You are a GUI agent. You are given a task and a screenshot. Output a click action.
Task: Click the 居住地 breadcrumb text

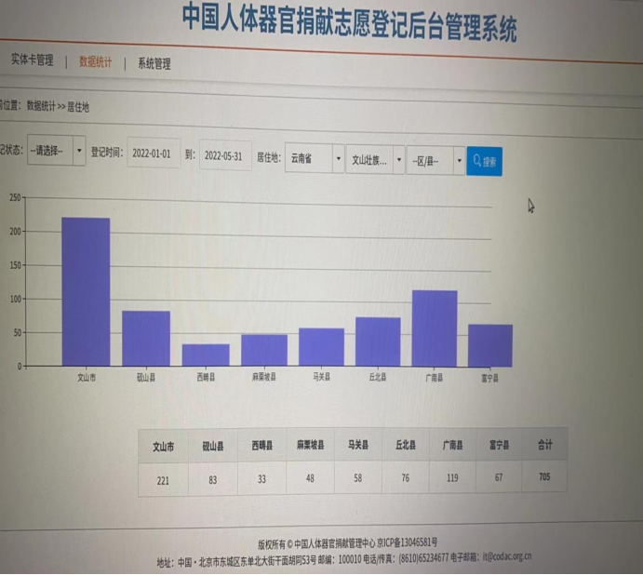(78, 107)
